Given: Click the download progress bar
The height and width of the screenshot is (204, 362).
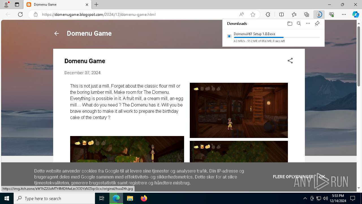Looking at the screenshot, I should tap(277, 37).
